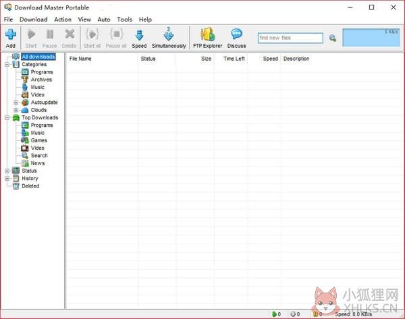This screenshot has width=405, height=319.
Task: Select Video under Top Downloads
Action: click(38, 148)
